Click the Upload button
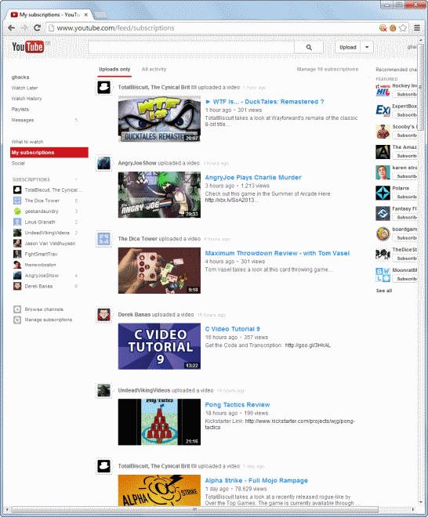The width and height of the screenshot is (428, 517). tap(348, 47)
